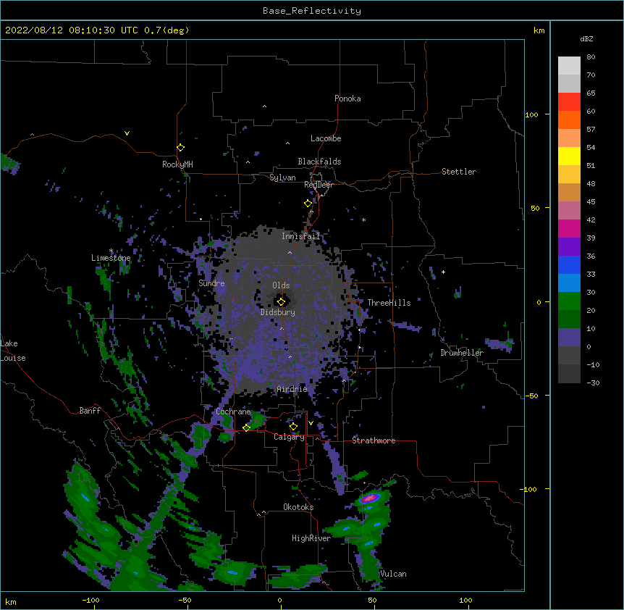Click the Airdrie label

point(292,389)
